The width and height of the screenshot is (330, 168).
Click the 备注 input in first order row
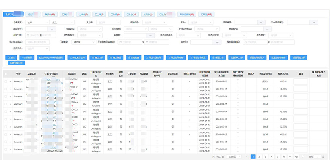(x=301, y=81)
